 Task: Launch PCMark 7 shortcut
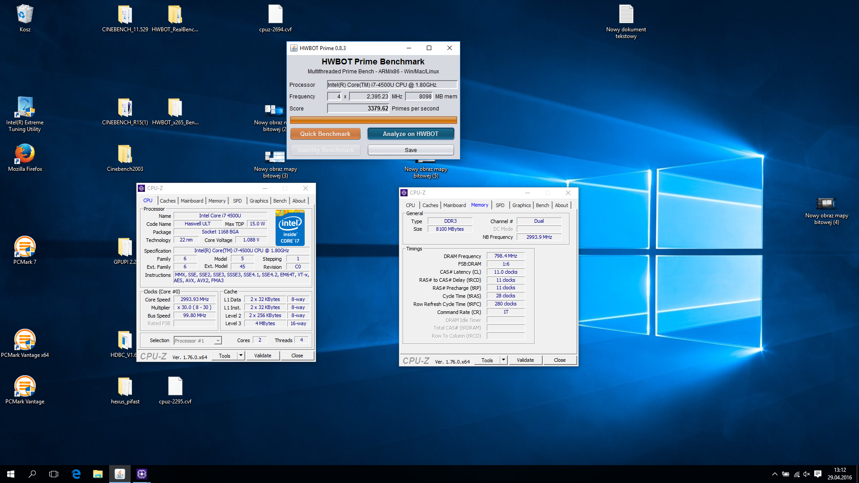(x=25, y=250)
